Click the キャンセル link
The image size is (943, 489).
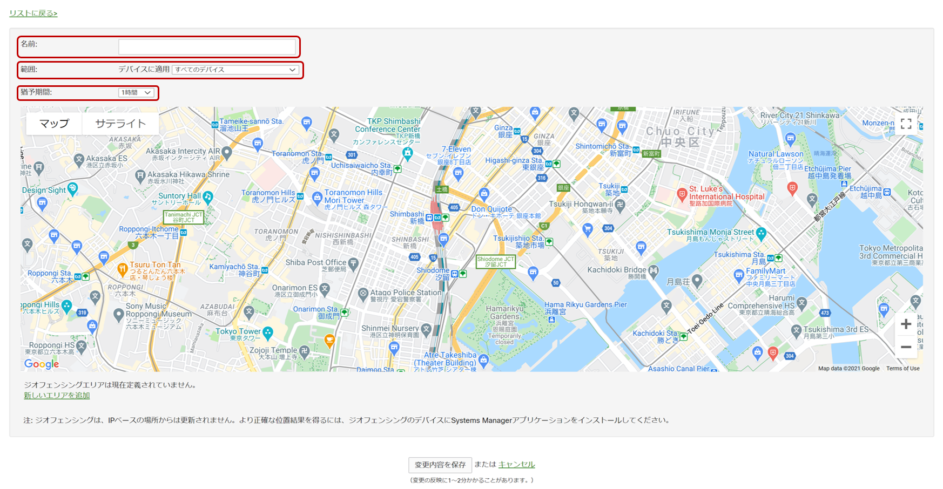pos(517,464)
